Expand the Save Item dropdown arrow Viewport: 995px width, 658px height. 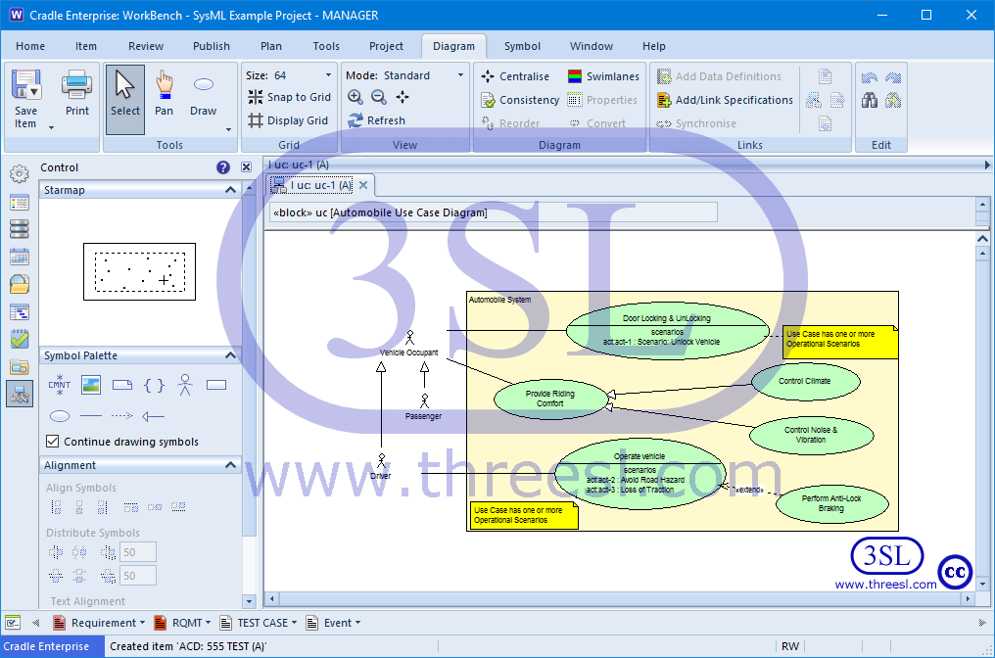click(51, 127)
